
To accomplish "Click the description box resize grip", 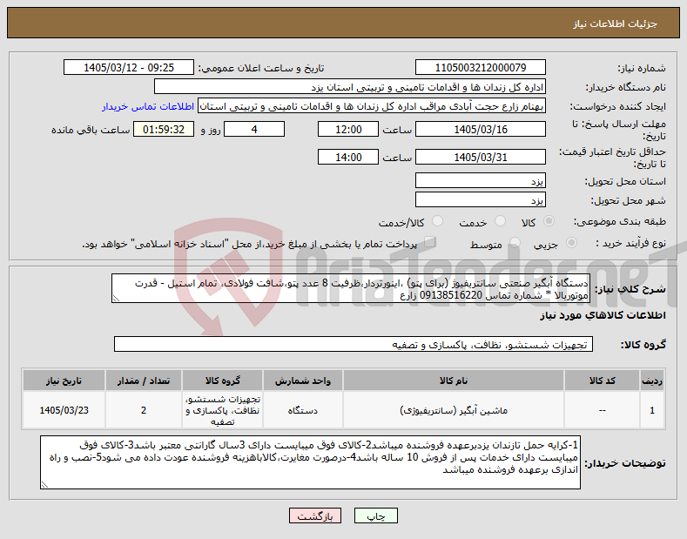I will click(x=116, y=299).
